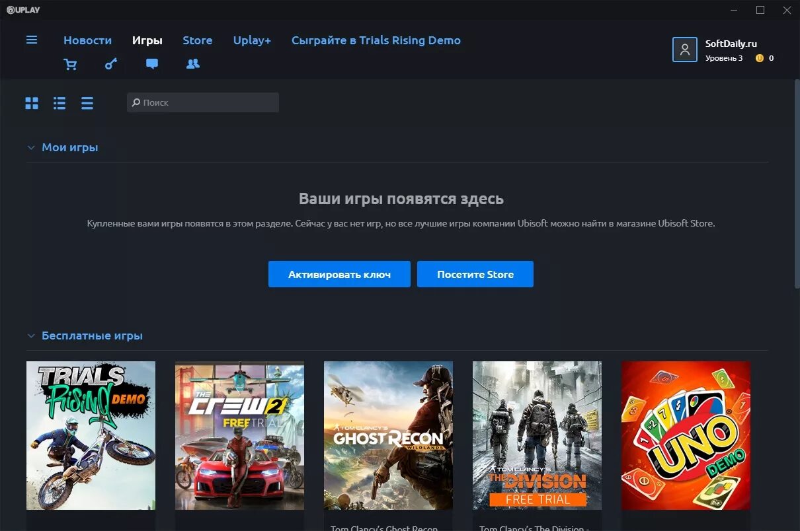Open the SoftDaily.ru profile name
Screen dimensions: 800x531
(731, 44)
